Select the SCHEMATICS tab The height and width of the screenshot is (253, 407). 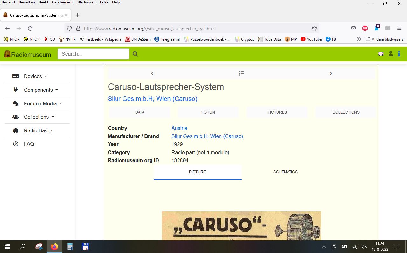pos(285,172)
